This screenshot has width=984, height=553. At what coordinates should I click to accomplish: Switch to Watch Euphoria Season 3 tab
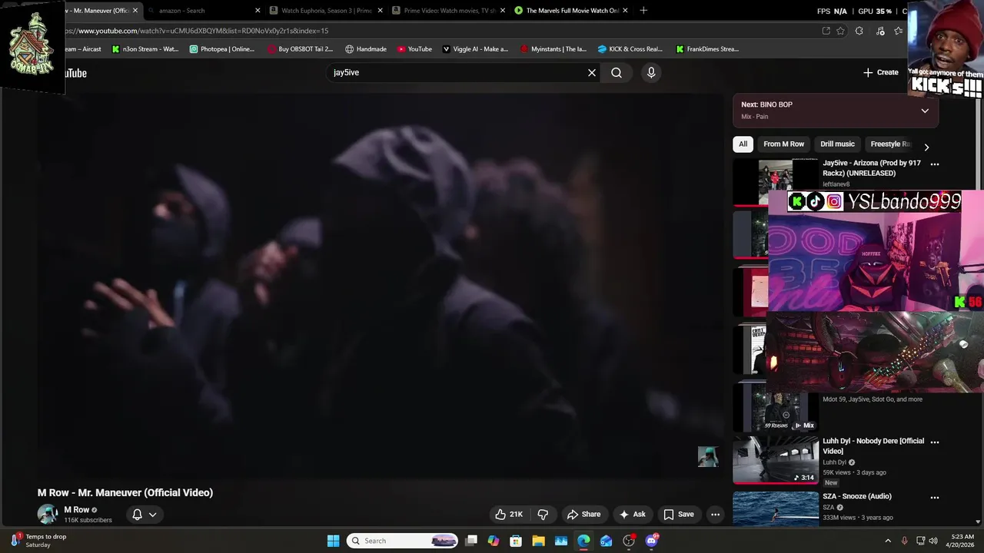324,11
